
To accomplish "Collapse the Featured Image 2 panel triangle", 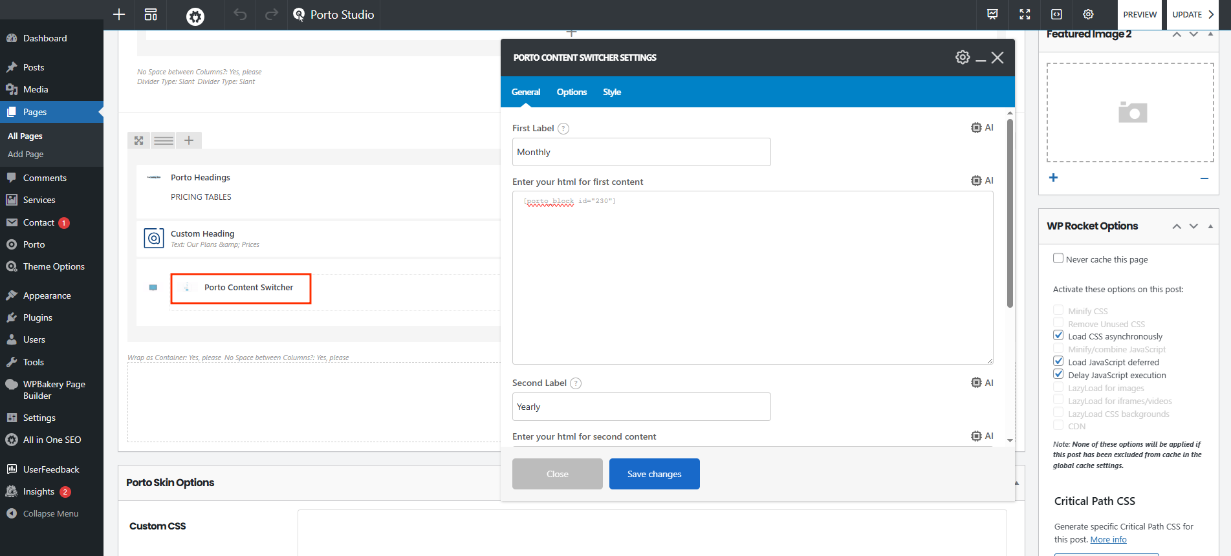I will point(1210,34).
